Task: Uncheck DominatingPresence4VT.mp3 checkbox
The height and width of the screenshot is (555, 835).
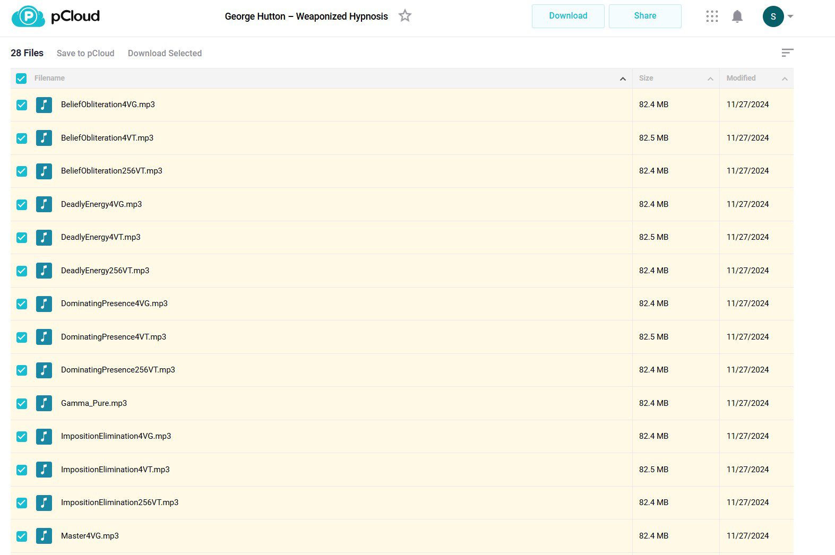Action: pos(22,337)
